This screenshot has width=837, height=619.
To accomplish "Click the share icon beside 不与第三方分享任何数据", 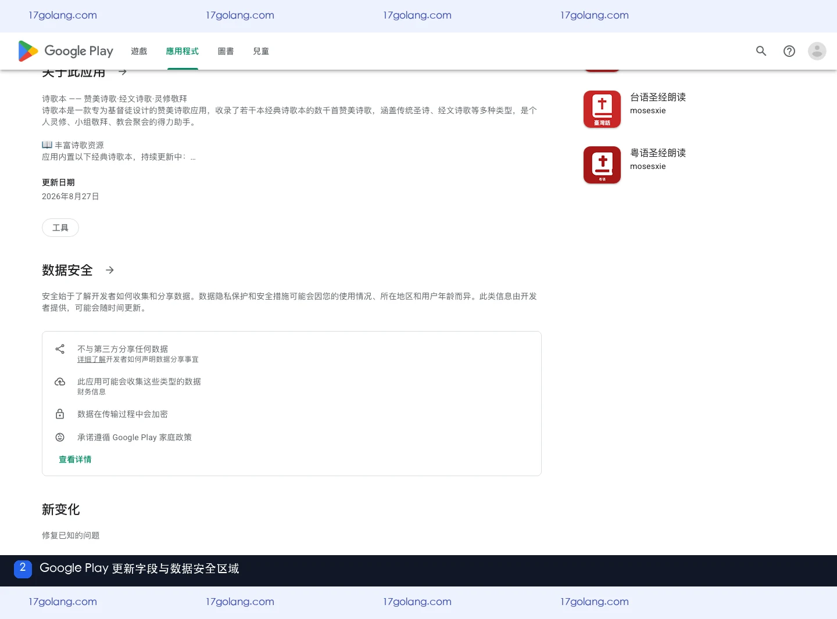I will 60,349.
